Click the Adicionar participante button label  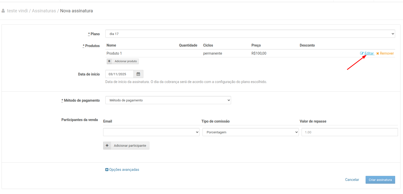click(130, 145)
